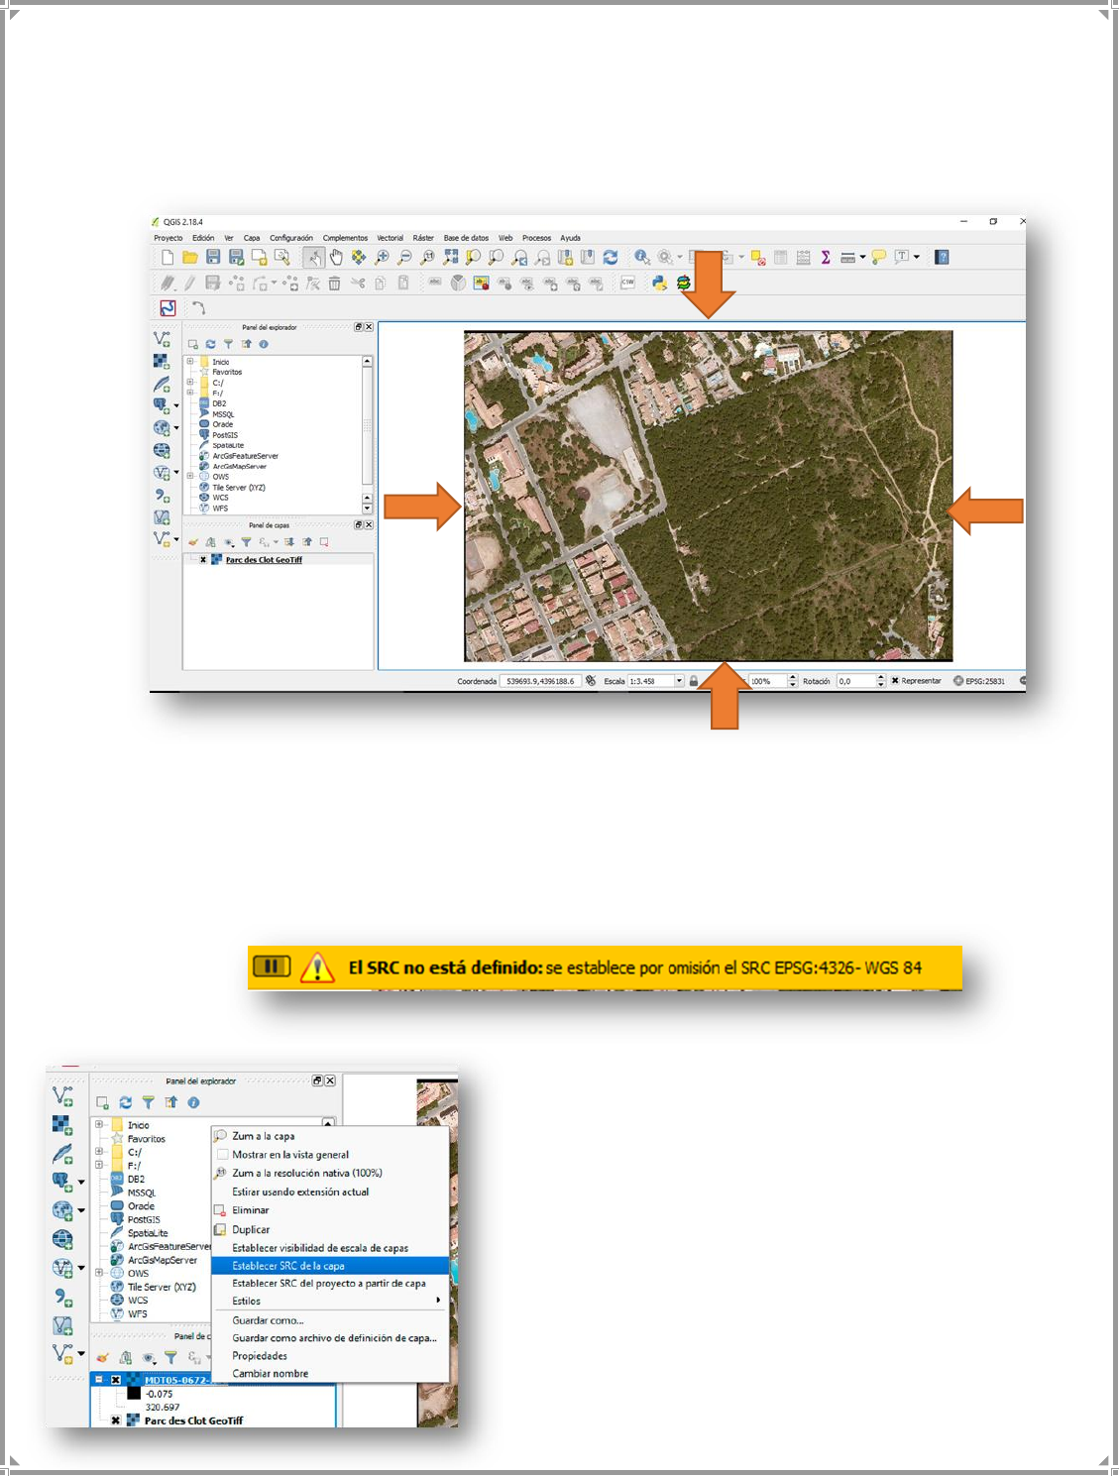Choose 'Propiedades' in context menu
The image size is (1119, 1476).
(x=330, y=1356)
